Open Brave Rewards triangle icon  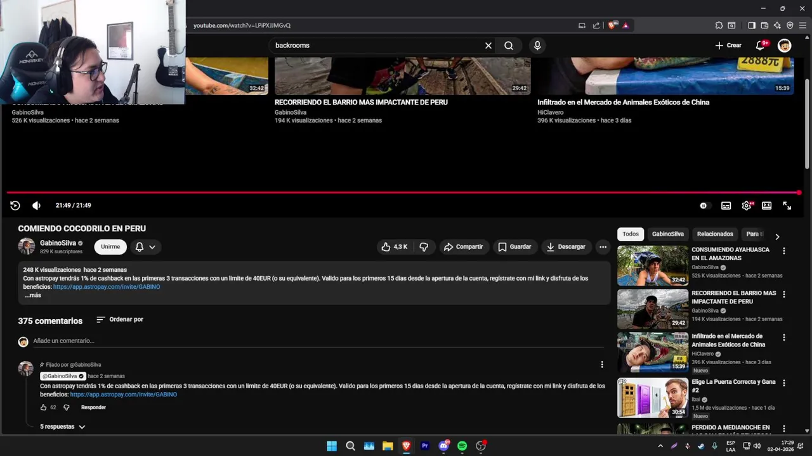pos(625,25)
